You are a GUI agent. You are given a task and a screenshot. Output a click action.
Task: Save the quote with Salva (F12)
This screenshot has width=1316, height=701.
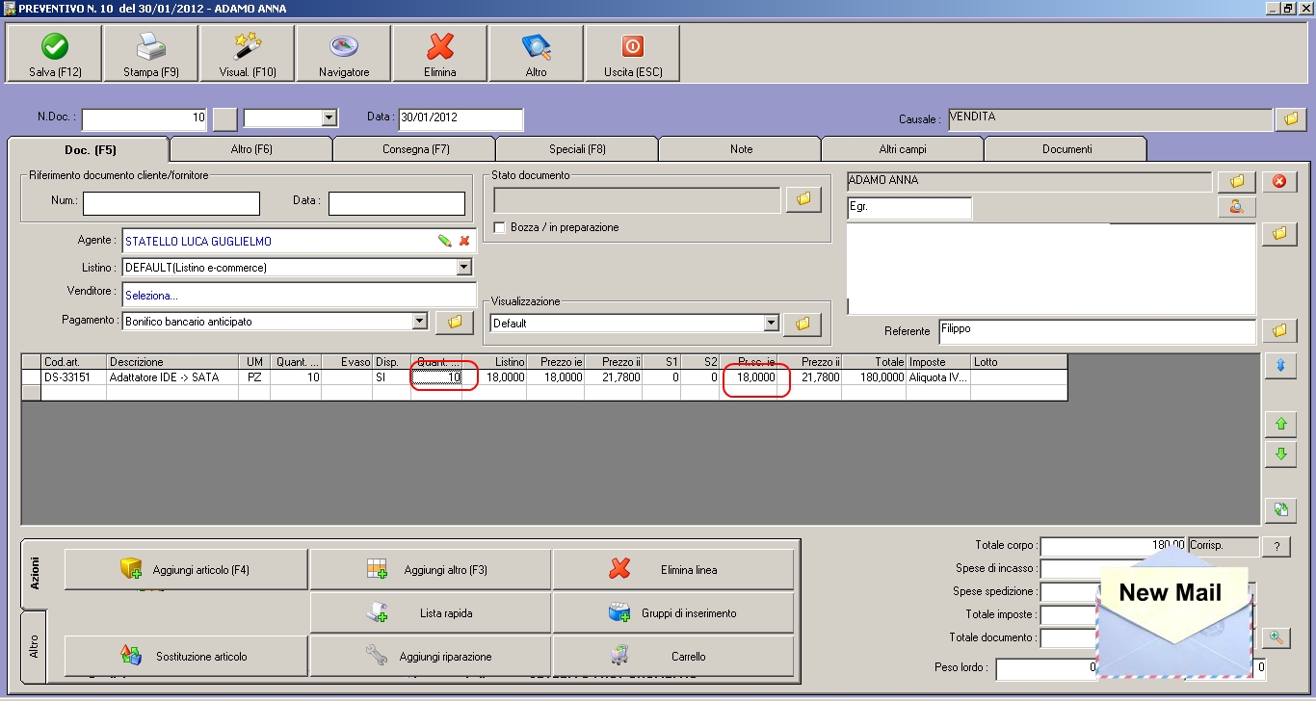[x=55, y=54]
